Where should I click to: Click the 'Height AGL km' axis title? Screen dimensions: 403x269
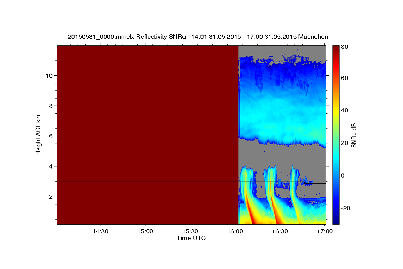38,134
